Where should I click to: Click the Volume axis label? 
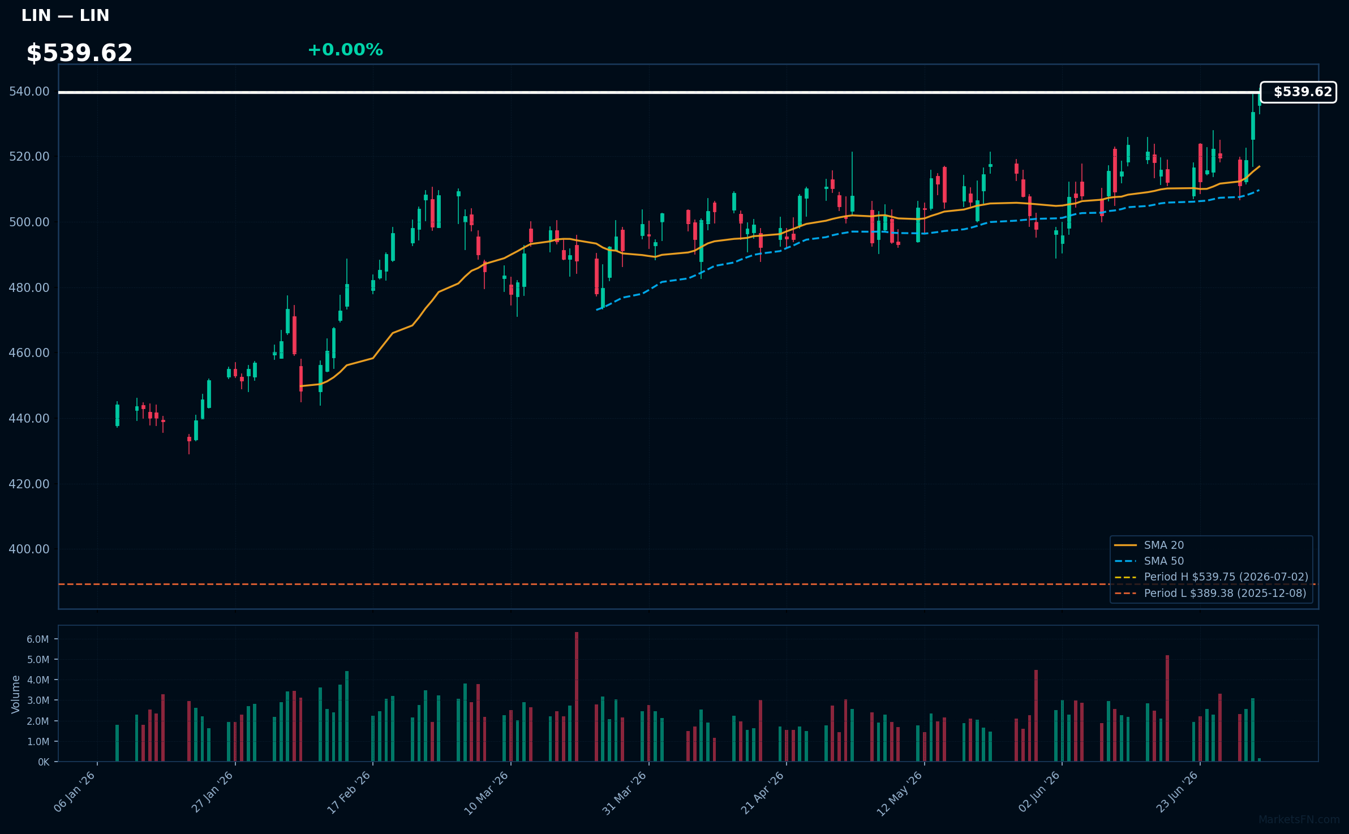[x=16, y=694]
